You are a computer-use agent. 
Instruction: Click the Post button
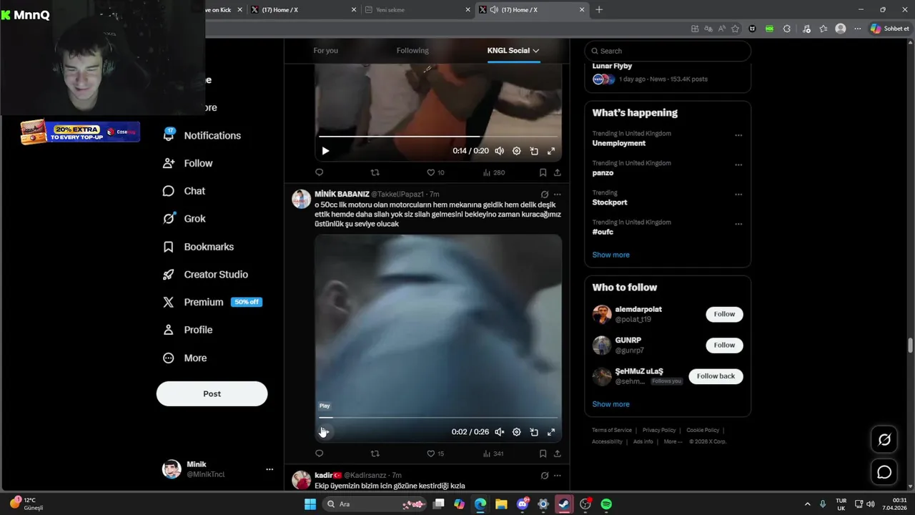(x=212, y=394)
